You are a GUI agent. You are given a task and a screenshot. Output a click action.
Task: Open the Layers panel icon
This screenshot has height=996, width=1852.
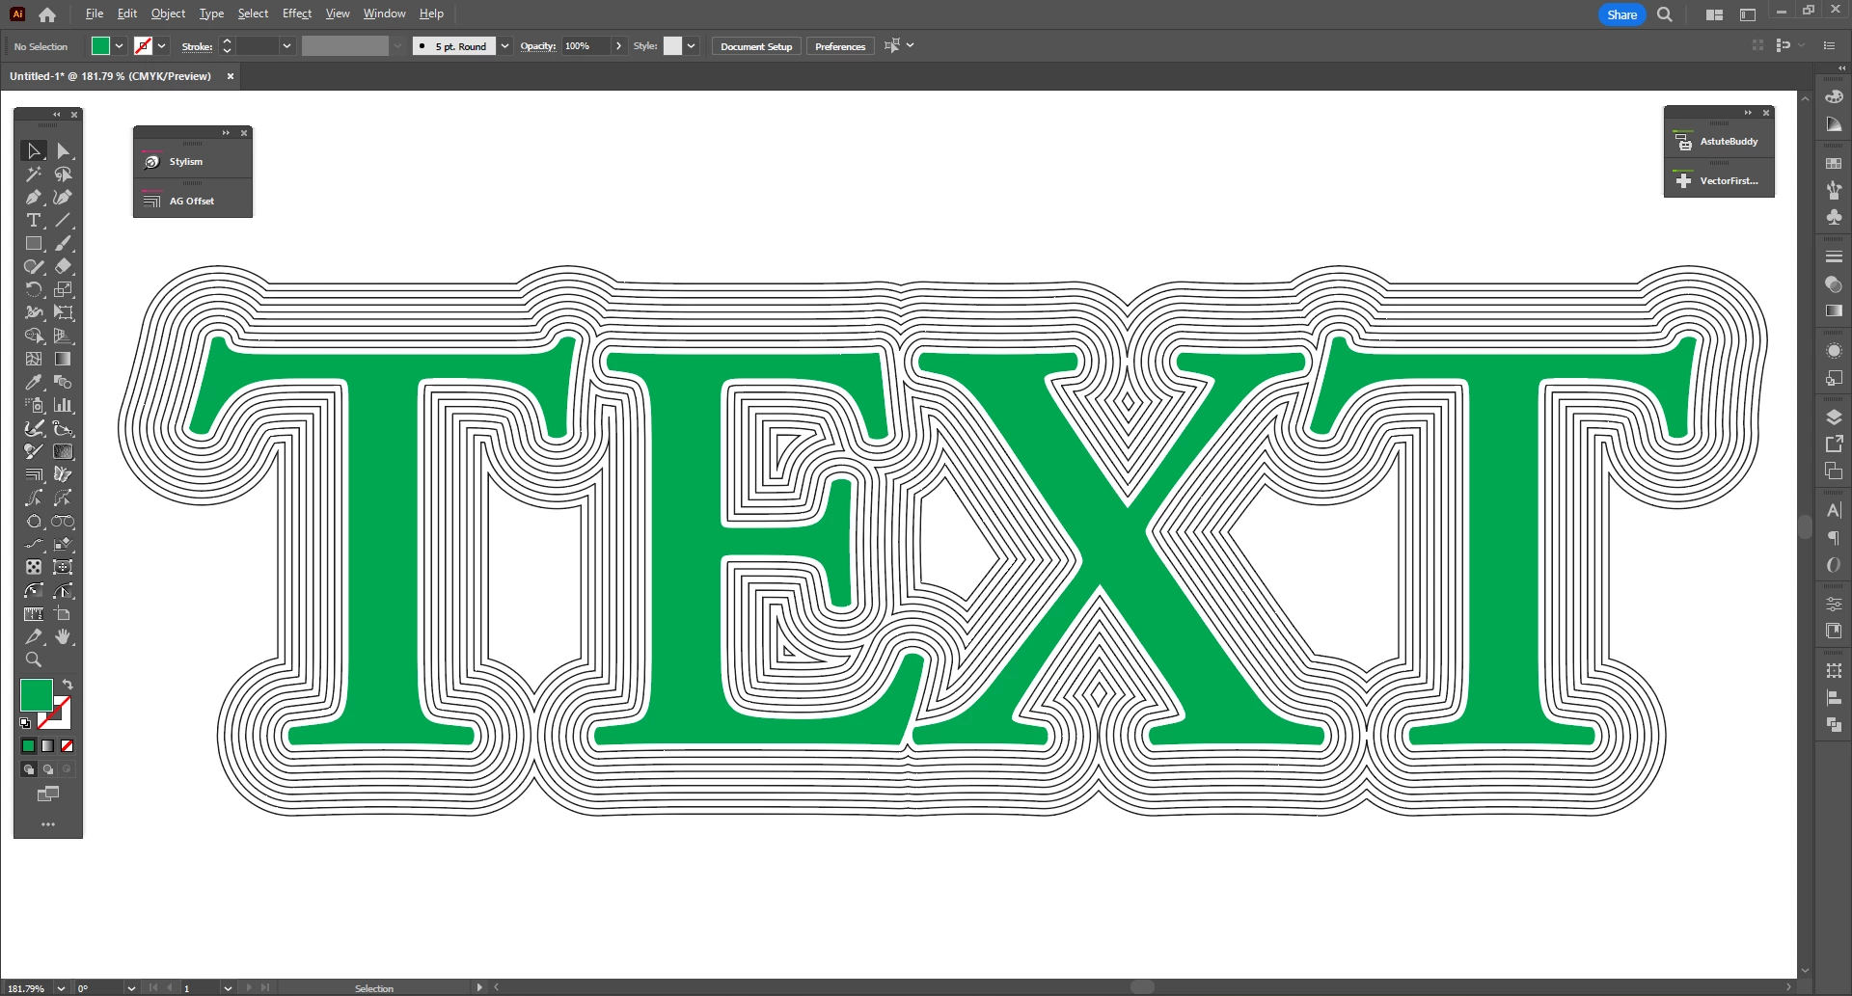[x=1834, y=417]
